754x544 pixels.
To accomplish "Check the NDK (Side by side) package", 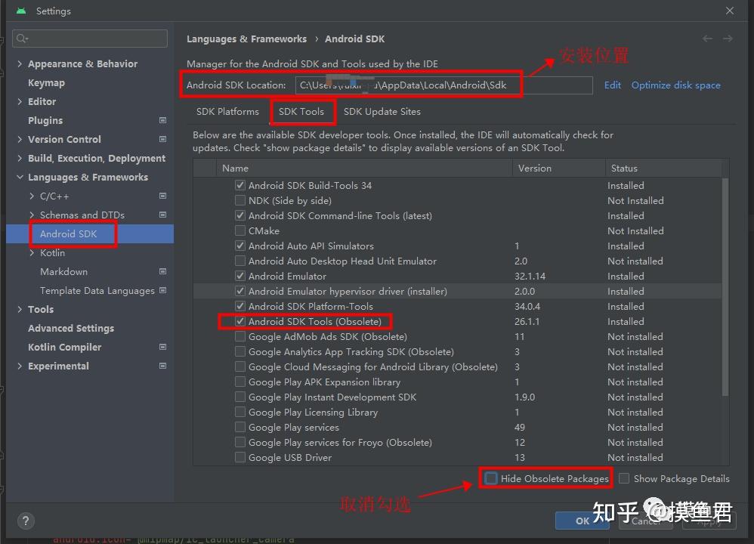I will click(x=239, y=200).
